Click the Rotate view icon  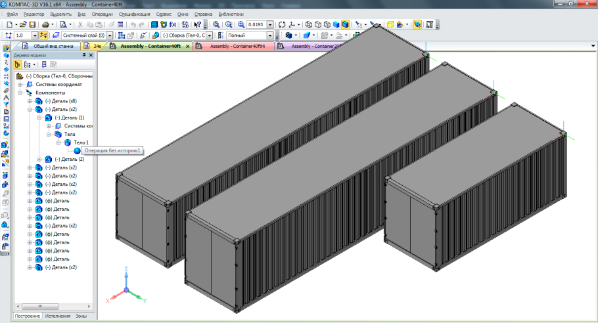(282, 24)
